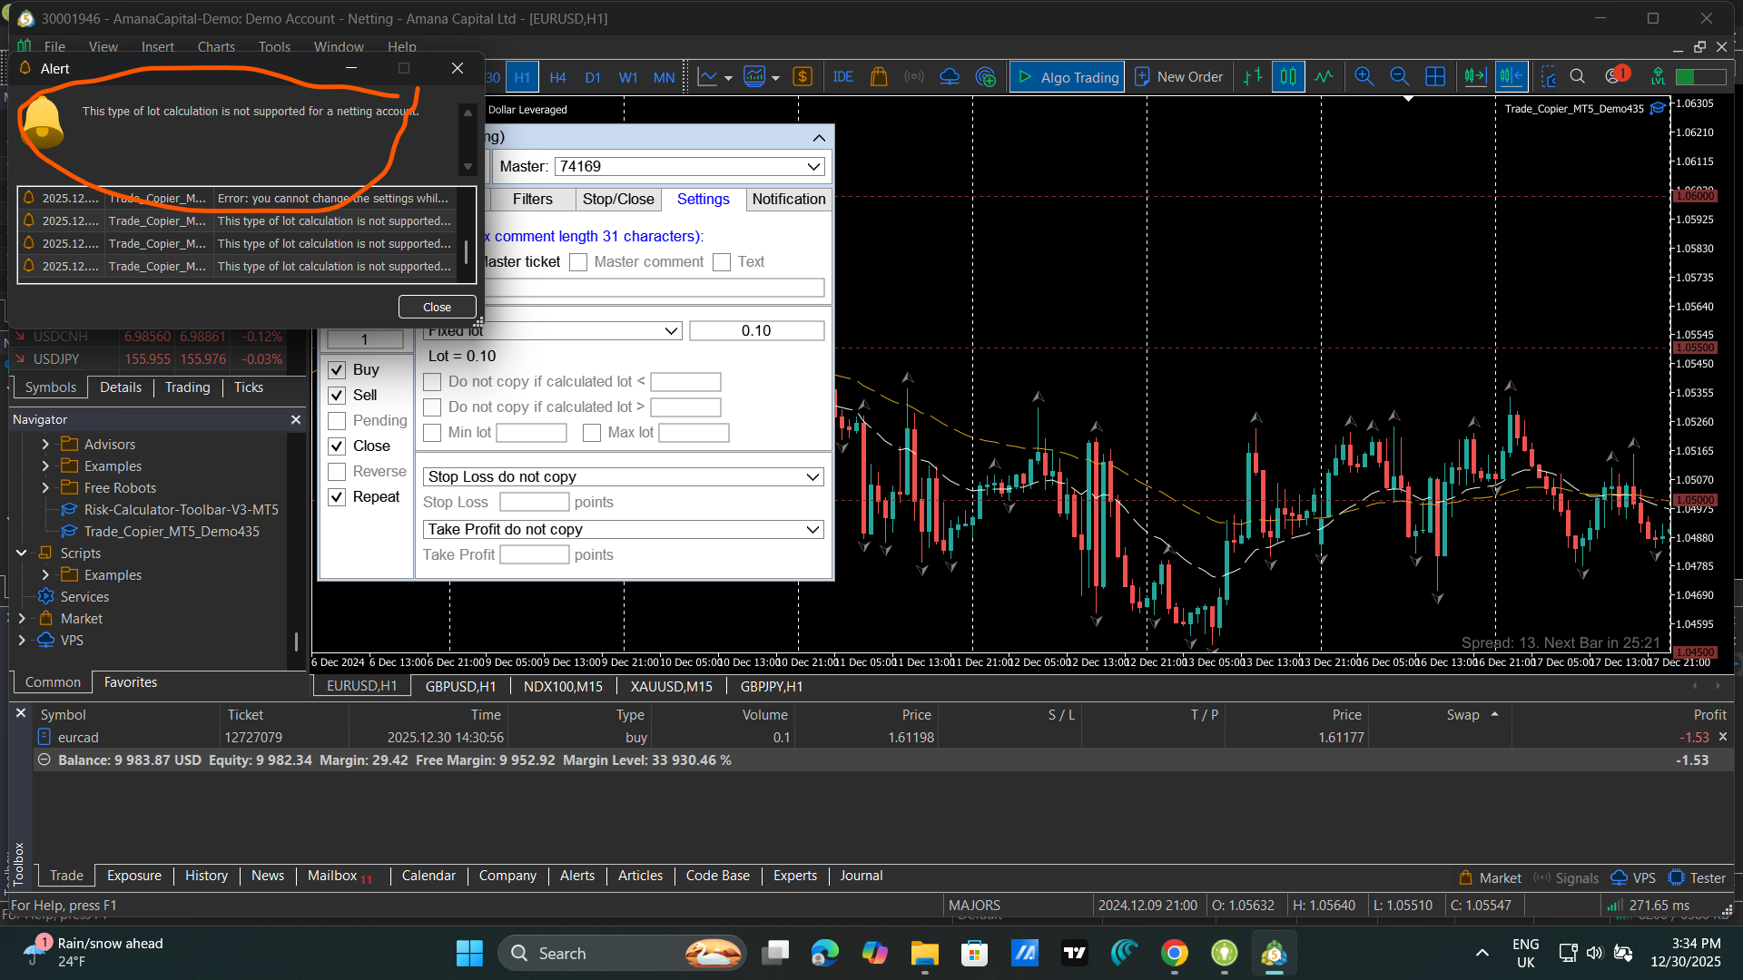
Task: Enable the Reverse checkbox
Action: 337,472
